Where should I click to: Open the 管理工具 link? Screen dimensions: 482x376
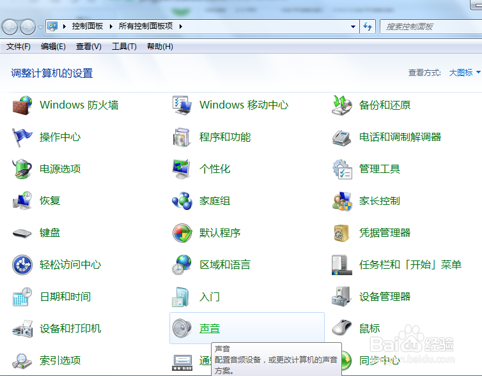tap(380, 169)
